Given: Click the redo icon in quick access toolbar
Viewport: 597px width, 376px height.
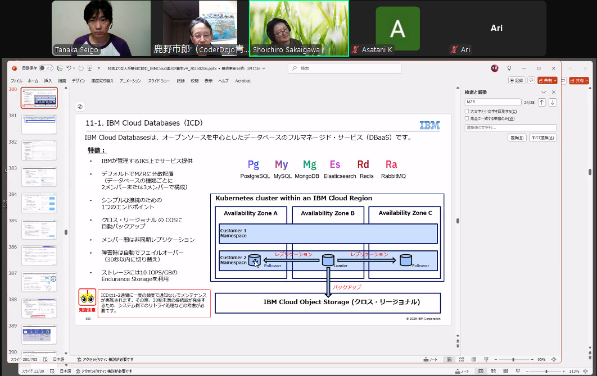Looking at the screenshot, I should point(81,68).
